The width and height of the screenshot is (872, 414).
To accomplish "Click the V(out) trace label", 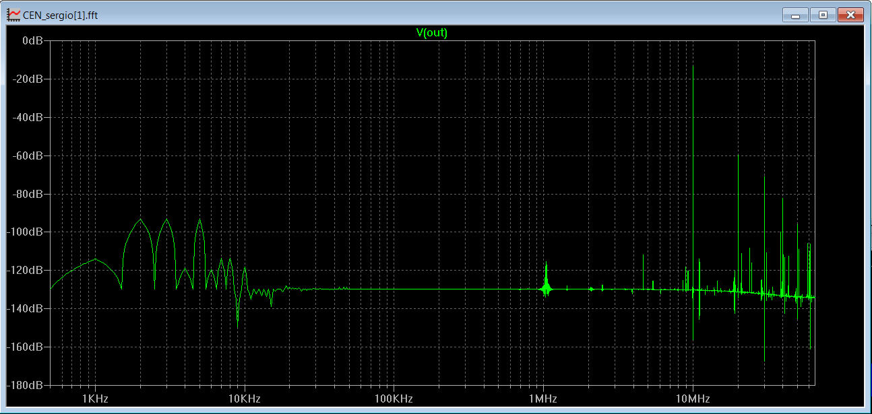I will (432, 32).
